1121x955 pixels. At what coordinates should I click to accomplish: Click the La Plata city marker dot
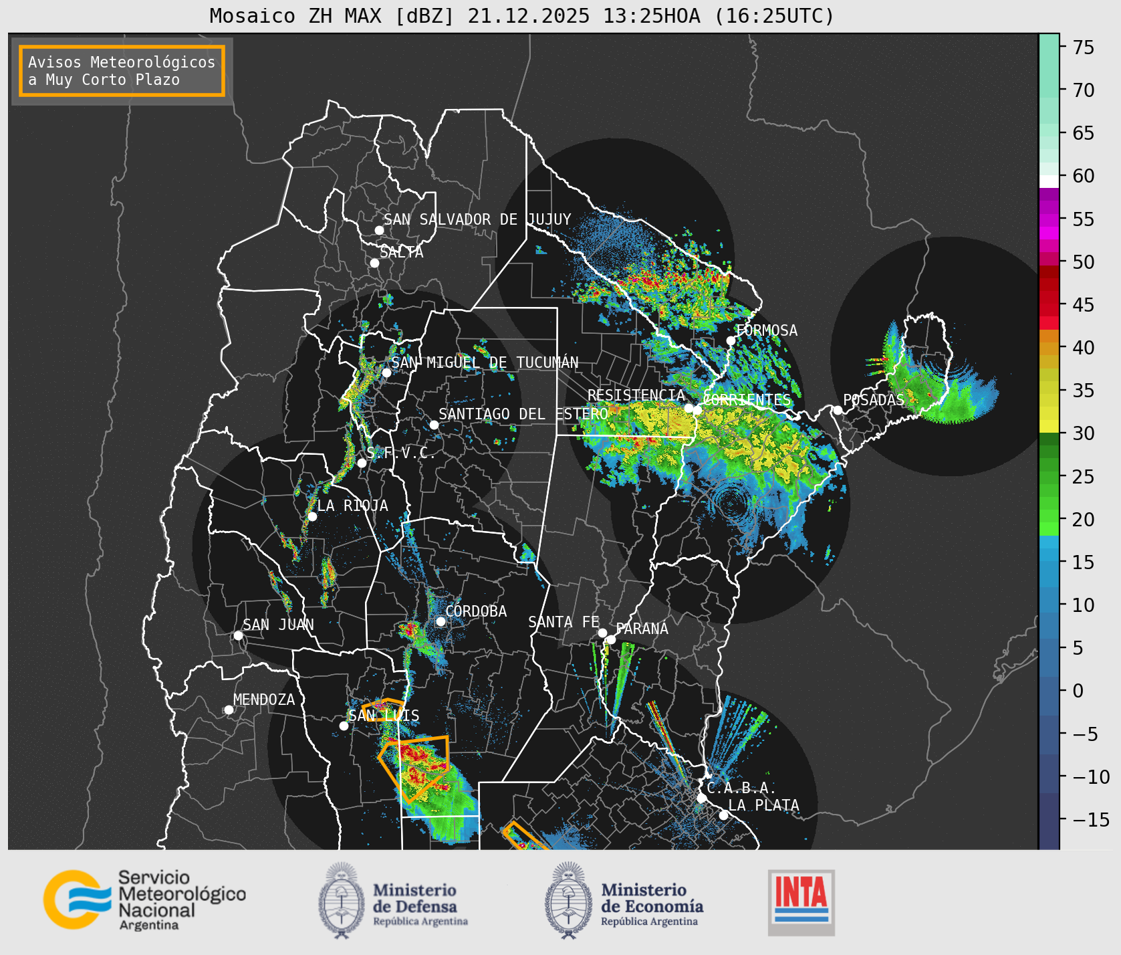click(723, 815)
